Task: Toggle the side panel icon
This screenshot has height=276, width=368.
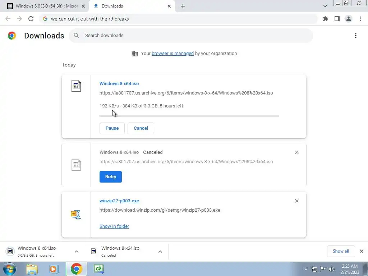Action: [x=337, y=19]
